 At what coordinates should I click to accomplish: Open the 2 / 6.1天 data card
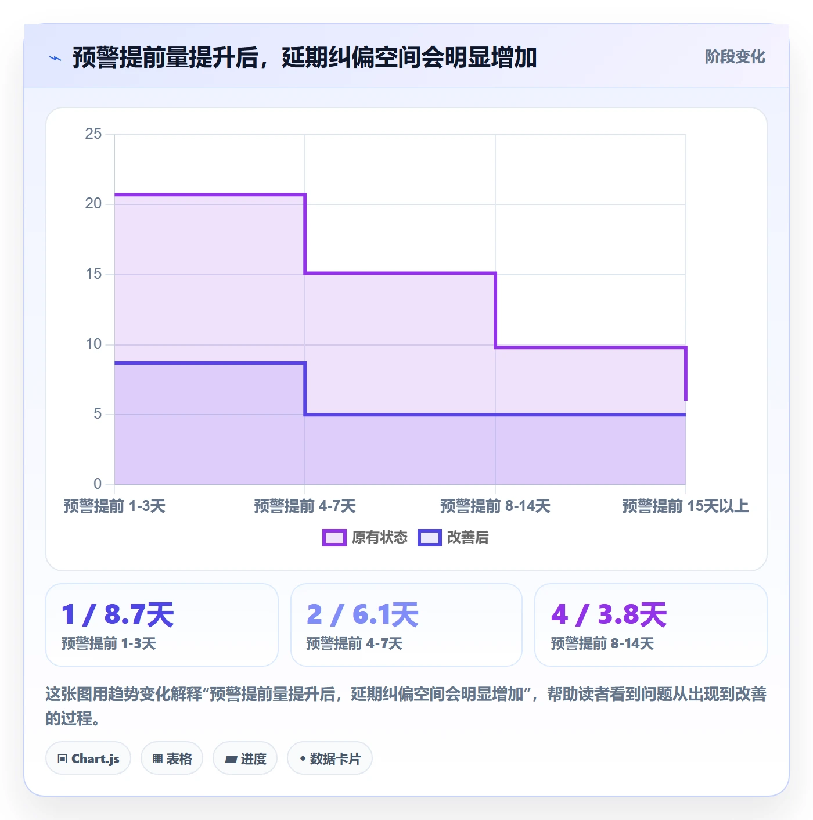pyautogui.click(x=406, y=625)
